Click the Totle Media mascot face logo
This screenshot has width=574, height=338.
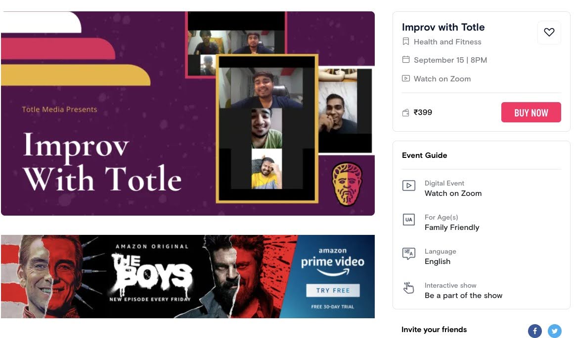click(347, 184)
